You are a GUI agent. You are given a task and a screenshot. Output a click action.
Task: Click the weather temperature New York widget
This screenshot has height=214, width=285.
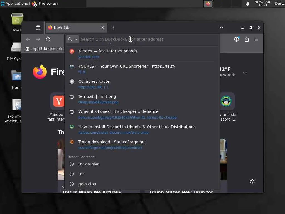click(228, 72)
